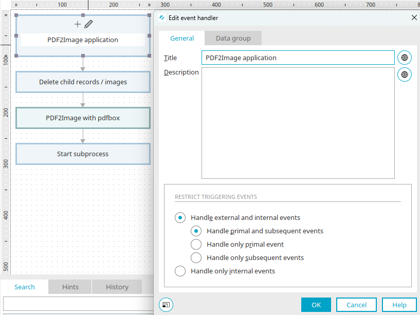Open the Search tab in bottom panel
Image resolution: width=420 pixels, height=315 pixels.
coord(25,287)
